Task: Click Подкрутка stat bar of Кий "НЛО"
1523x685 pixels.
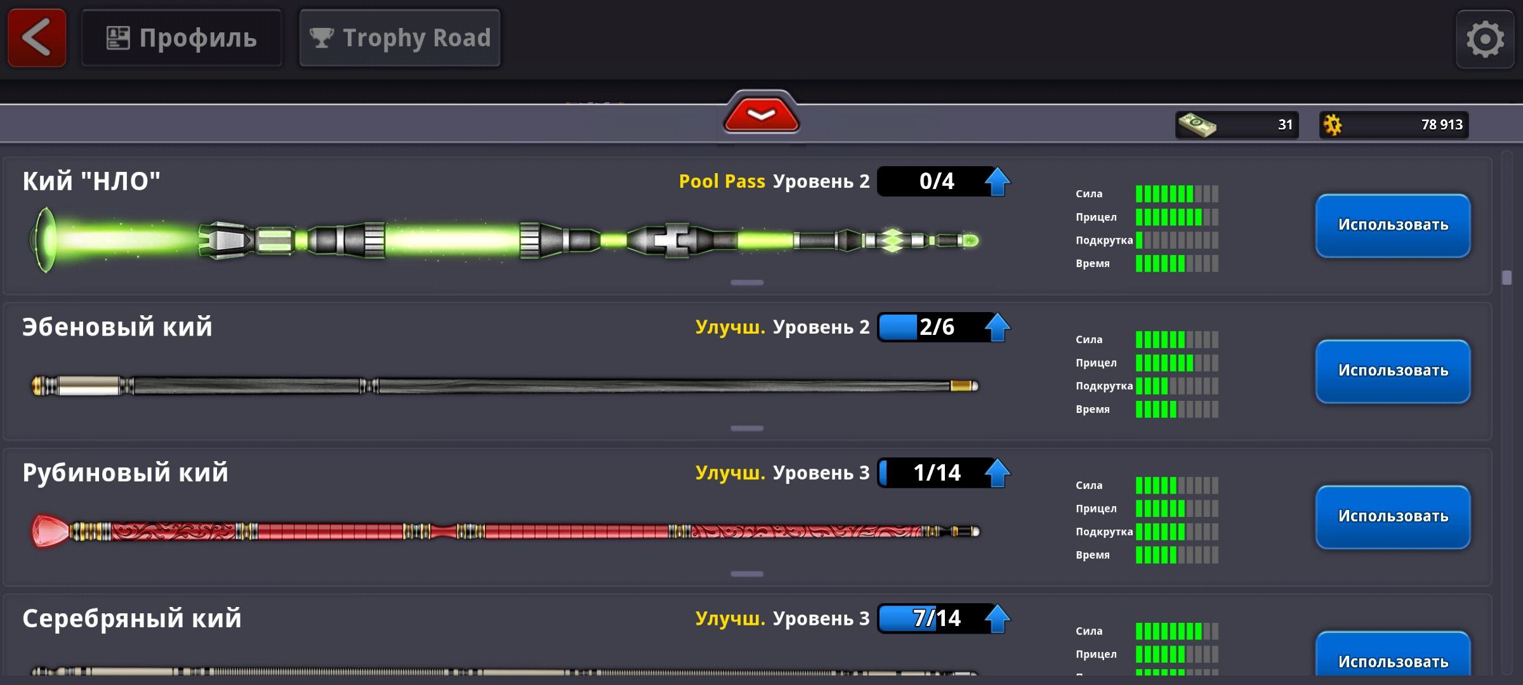Action: coord(1177,240)
